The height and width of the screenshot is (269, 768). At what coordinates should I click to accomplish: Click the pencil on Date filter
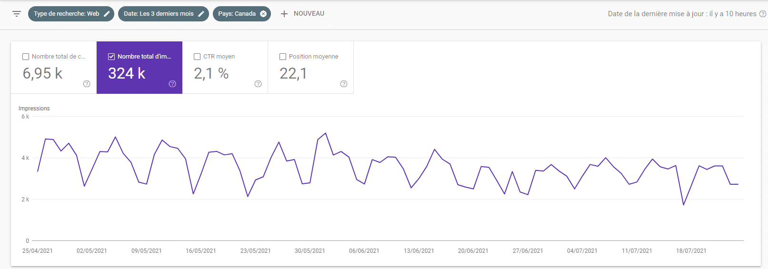pos(201,14)
